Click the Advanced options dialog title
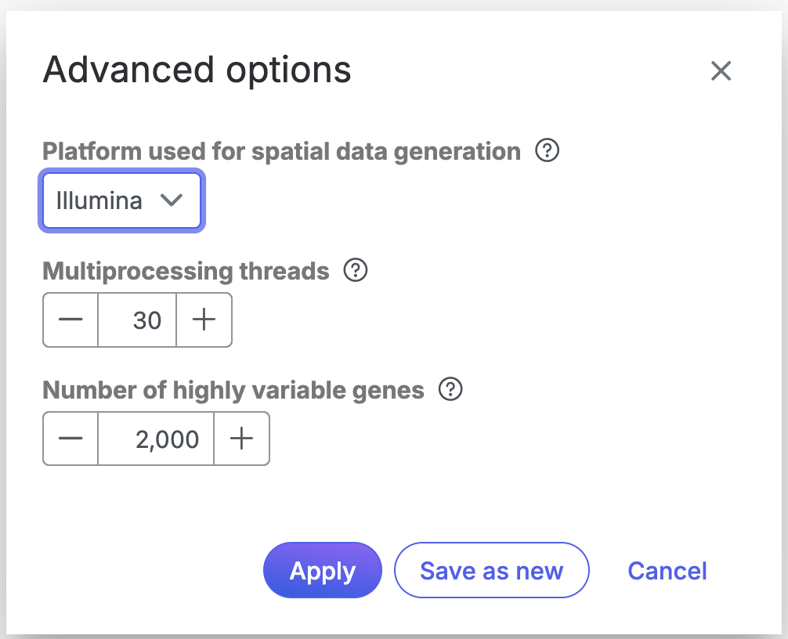 click(x=197, y=70)
